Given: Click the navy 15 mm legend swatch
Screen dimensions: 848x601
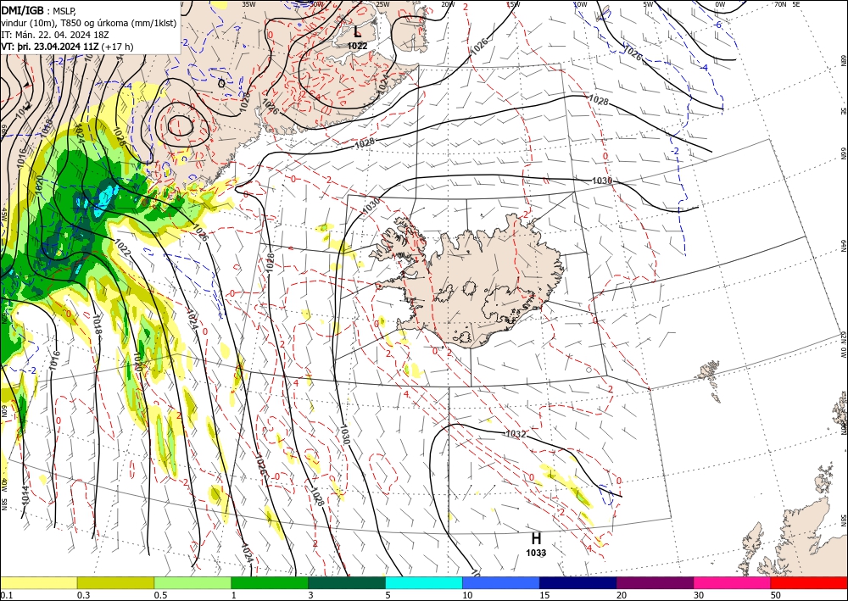Looking at the screenshot, I should click(578, 582).
